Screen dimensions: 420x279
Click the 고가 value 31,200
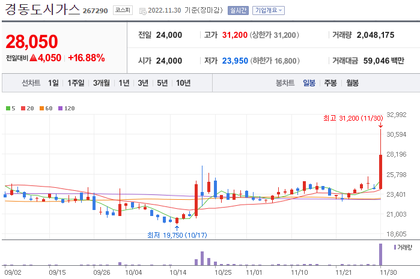coord(235,35)
